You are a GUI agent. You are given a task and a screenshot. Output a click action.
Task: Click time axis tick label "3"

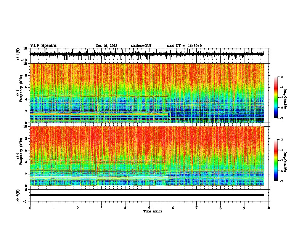coord(101,208)
